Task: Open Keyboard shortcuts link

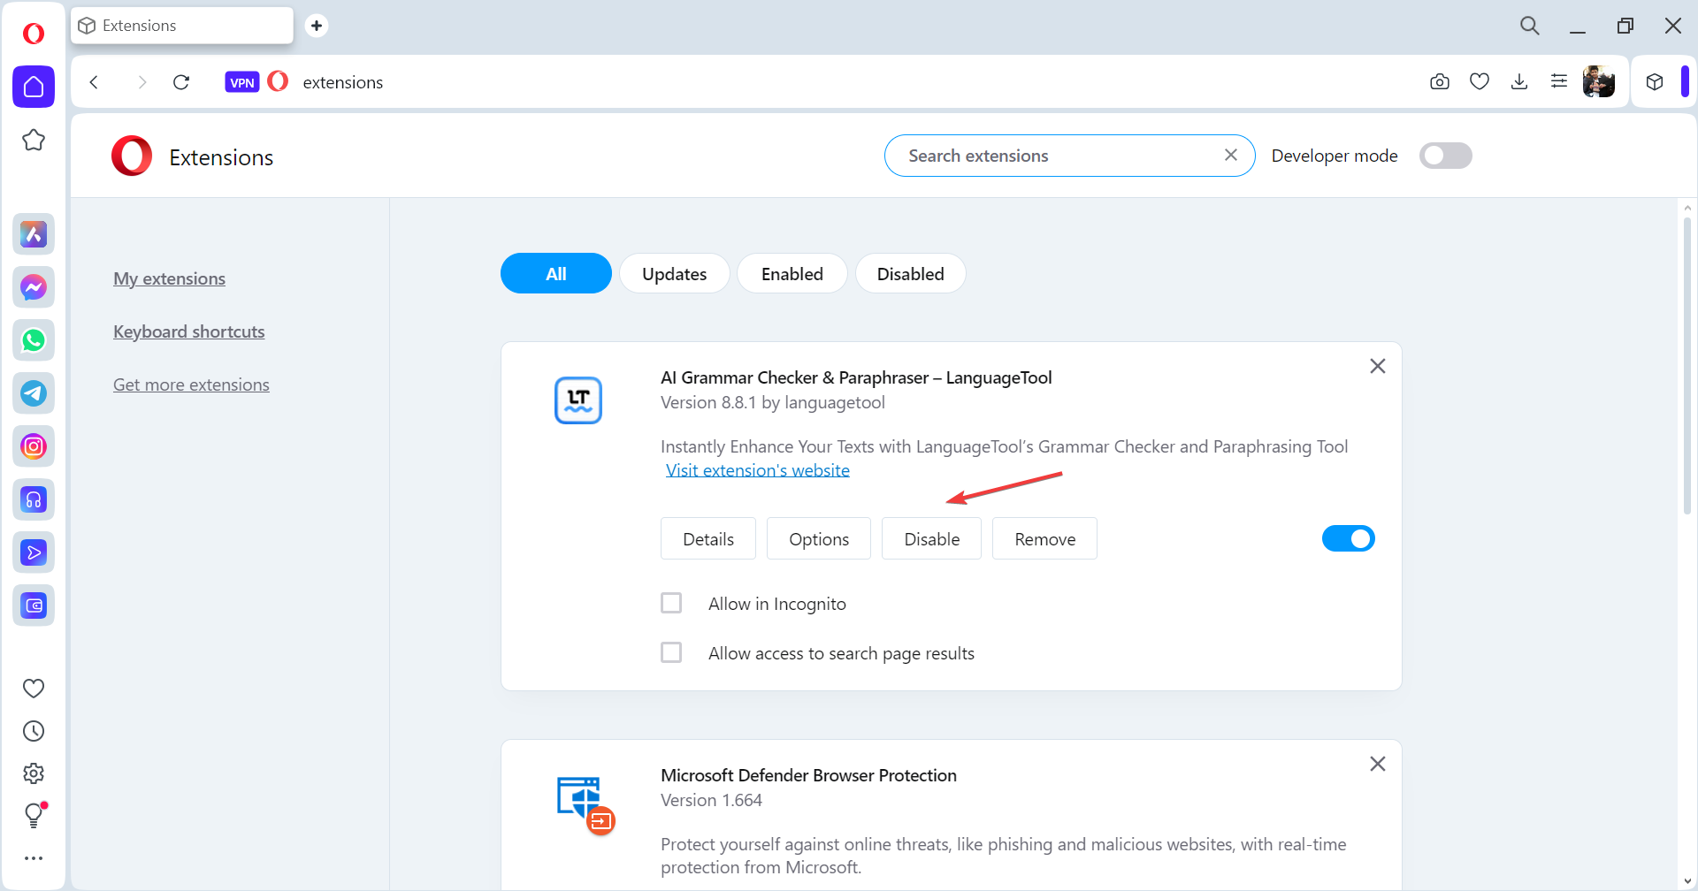Action: click(x=189, y=331)
